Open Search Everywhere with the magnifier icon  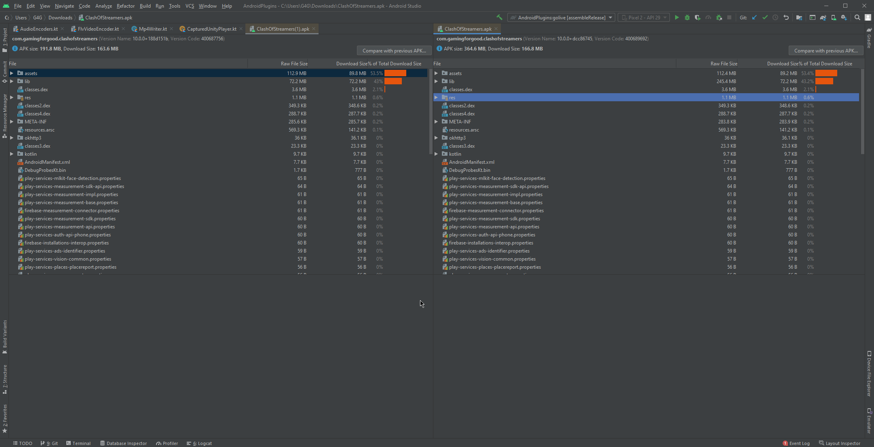pos(857,17)
